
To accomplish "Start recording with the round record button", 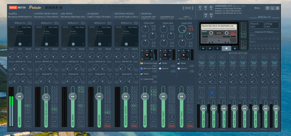I will tap(235, 48).
